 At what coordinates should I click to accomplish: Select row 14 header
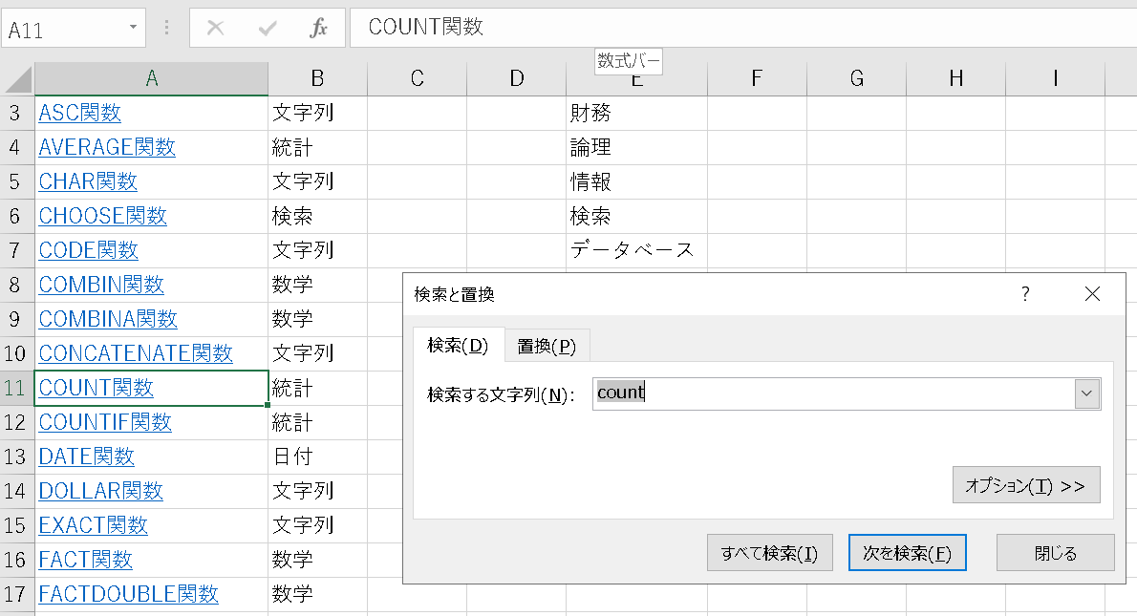click(16, 491)
